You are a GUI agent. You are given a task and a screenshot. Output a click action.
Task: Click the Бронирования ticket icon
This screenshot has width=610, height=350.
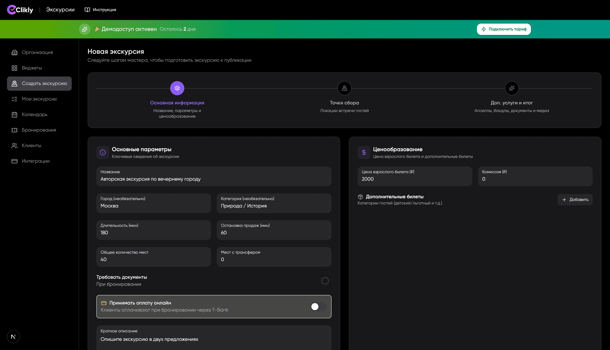[14, 130]
